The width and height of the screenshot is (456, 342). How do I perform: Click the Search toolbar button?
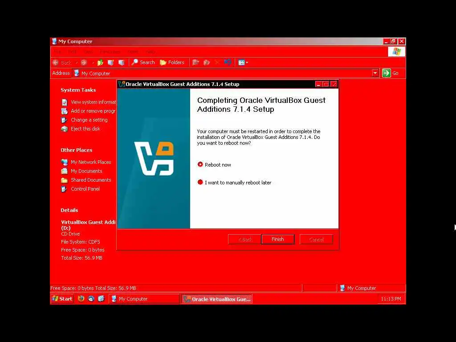(143, 62)
